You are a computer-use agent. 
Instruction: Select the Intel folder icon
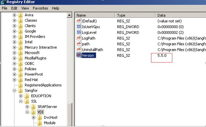tap(20, 42)
